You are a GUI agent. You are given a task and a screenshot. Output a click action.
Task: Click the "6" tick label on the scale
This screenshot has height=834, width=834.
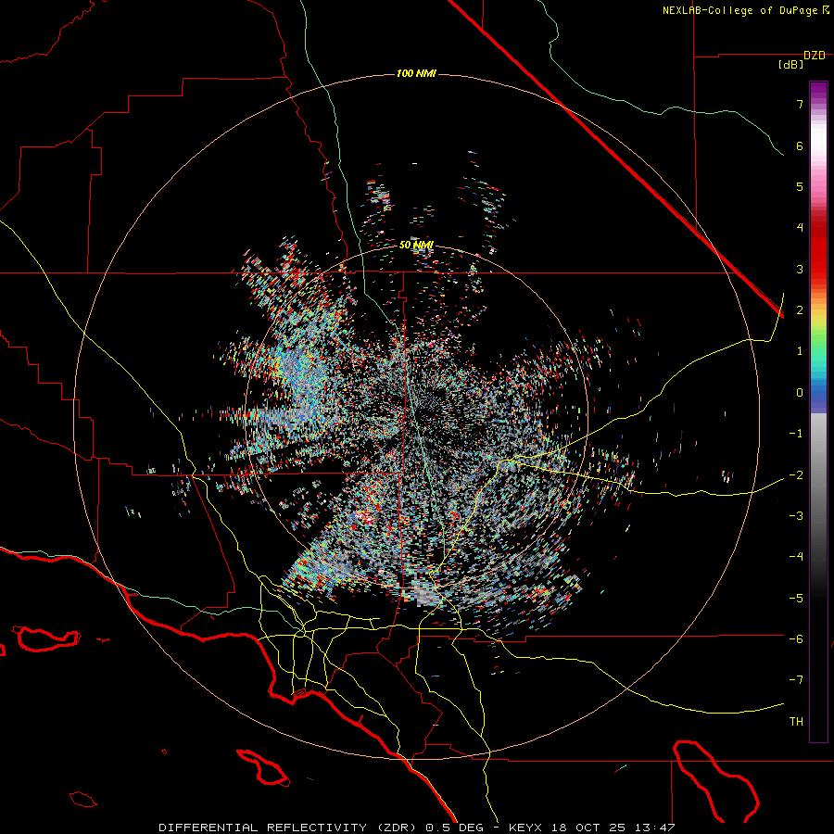(800, 145)
